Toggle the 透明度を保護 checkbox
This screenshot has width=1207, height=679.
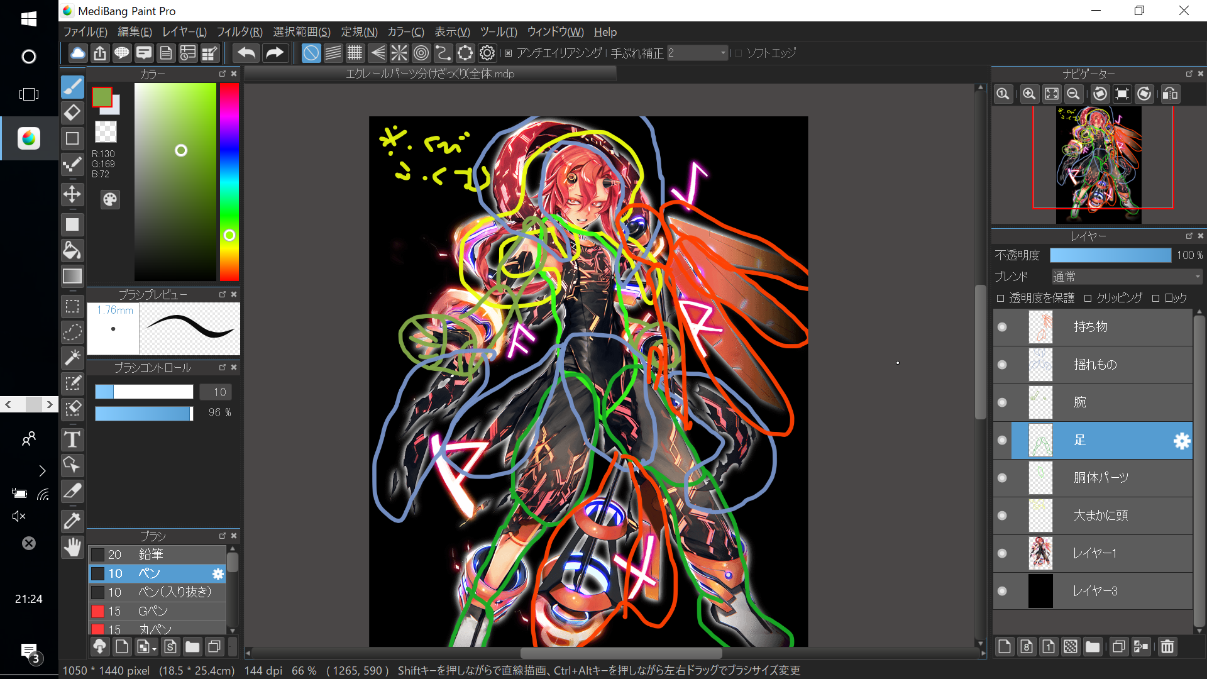1000,299
